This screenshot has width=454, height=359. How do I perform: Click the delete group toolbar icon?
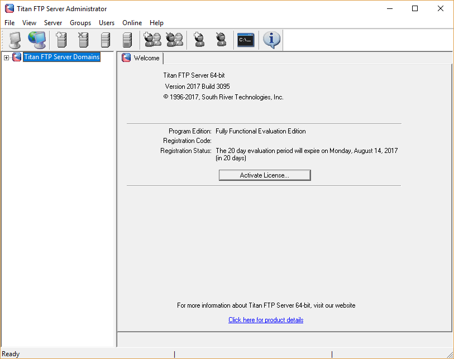tap(175, 40)
